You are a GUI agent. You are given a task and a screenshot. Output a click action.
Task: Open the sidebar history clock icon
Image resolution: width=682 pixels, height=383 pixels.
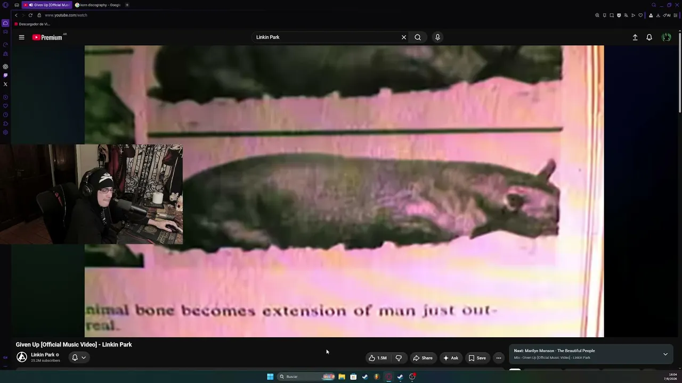(5, 115)
